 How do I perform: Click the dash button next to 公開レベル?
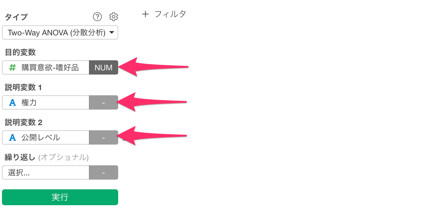coord(104,137)
